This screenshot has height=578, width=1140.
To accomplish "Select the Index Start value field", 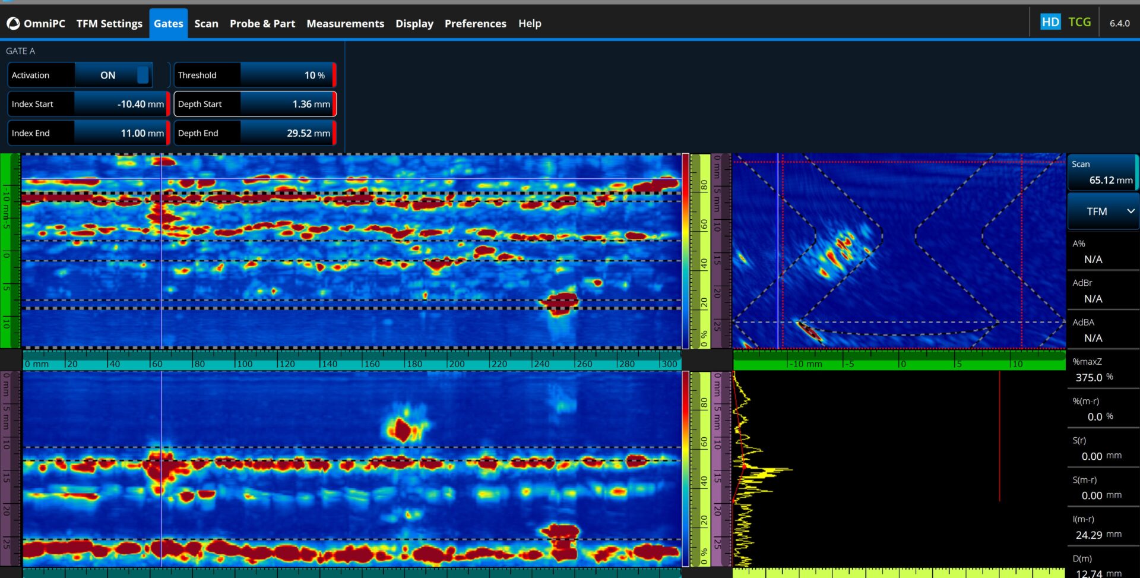I will coord(121,104).
